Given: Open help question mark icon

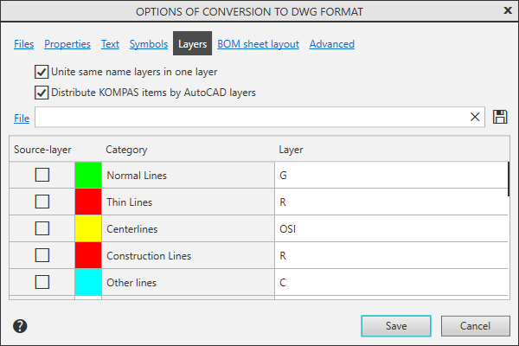Looking at the screenshot, I should click(x=21, y=326).
